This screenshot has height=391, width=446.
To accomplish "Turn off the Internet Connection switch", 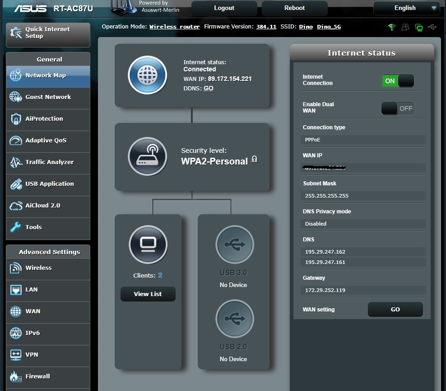I will point(397,81).
